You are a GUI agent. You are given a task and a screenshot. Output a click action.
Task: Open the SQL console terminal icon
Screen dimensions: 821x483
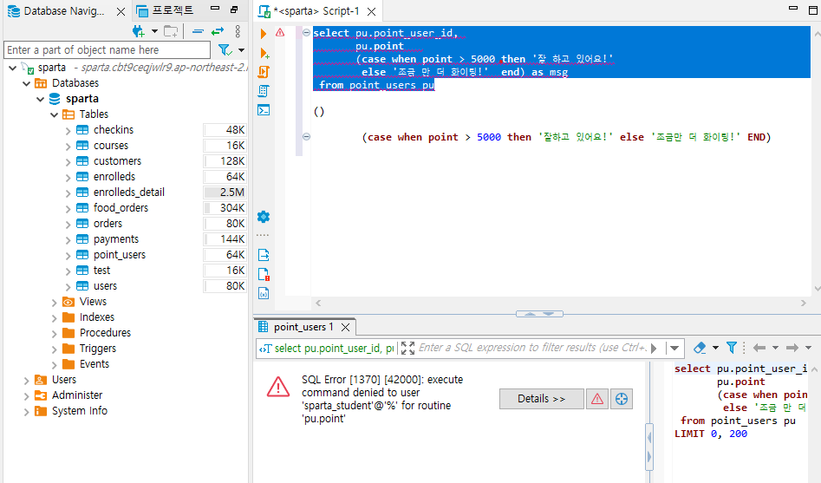click(264, 110)
